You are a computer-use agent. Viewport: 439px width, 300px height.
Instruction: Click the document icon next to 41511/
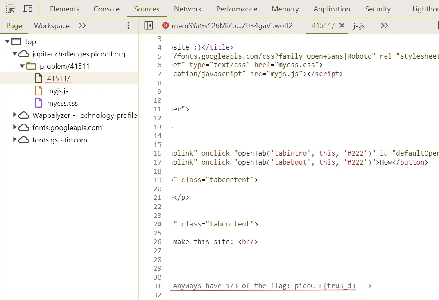coord(38,78)
